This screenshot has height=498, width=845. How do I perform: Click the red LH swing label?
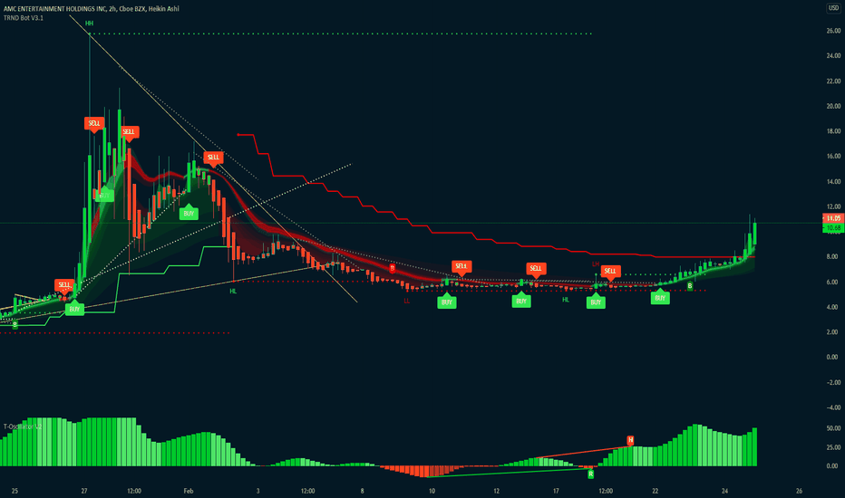596,263
